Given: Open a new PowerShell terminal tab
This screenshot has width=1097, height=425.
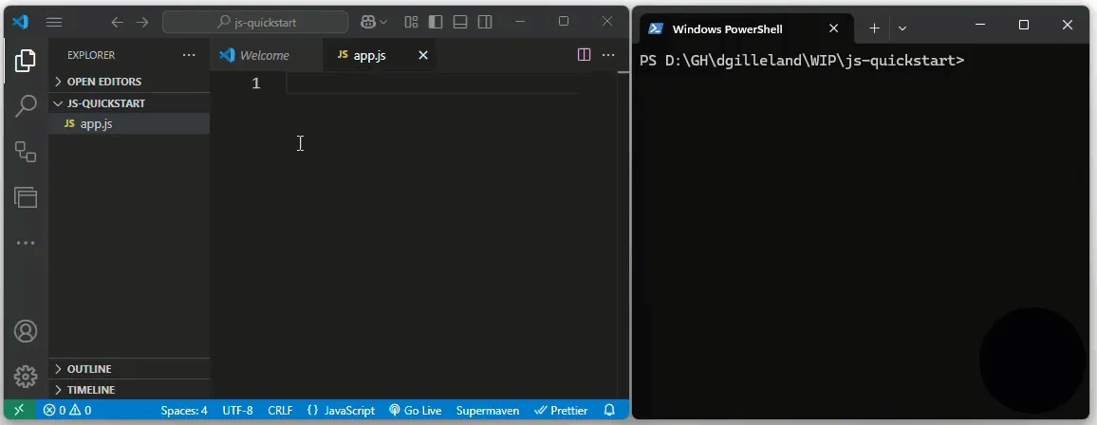Looking at the screenshot, I should coord(874,28).
